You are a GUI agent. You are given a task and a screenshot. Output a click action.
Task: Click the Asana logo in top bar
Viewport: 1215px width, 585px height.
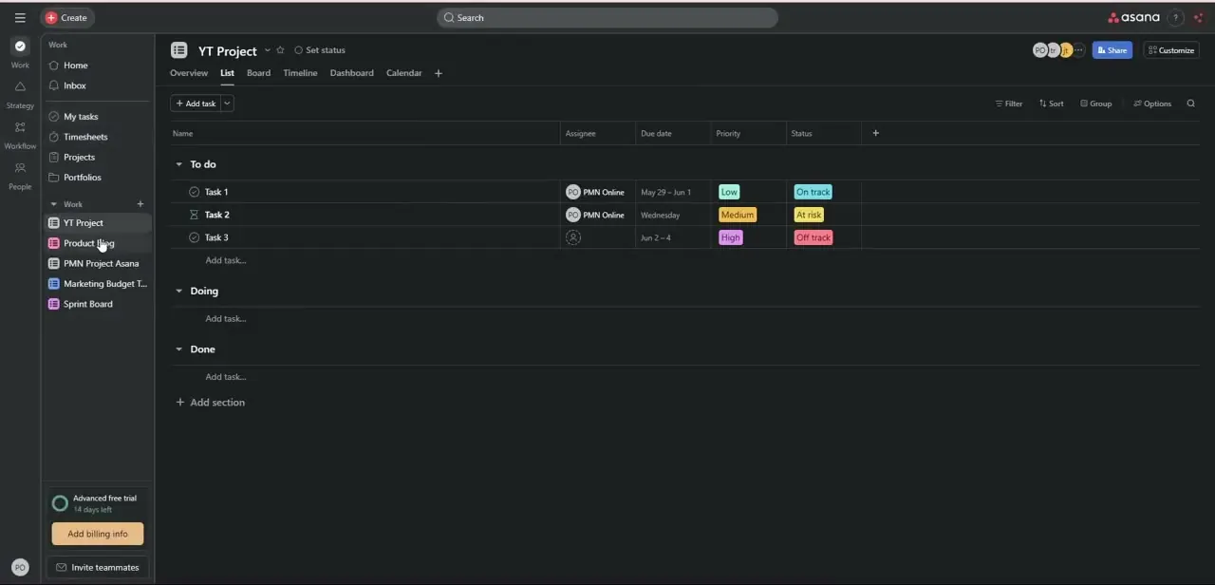pos(1133,17)
